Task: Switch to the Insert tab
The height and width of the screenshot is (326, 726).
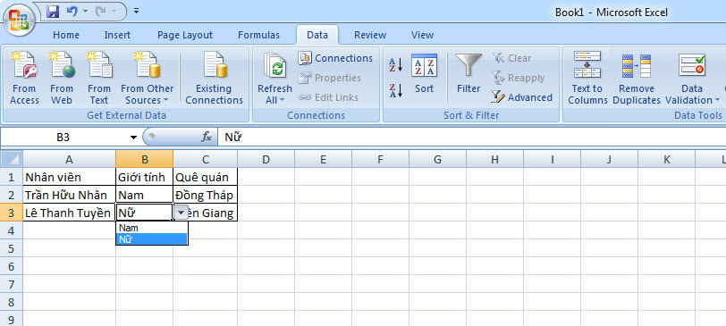Action: tap(117, 35)
